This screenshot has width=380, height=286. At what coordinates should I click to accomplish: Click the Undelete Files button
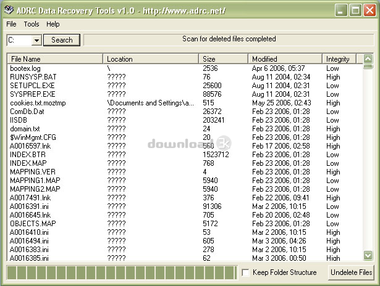click(x=351, y=272)
